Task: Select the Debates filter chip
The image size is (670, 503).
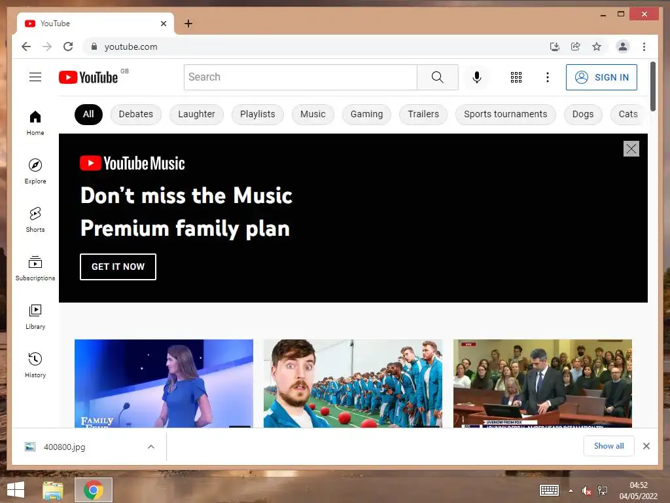Action: [x=136, y=114]
